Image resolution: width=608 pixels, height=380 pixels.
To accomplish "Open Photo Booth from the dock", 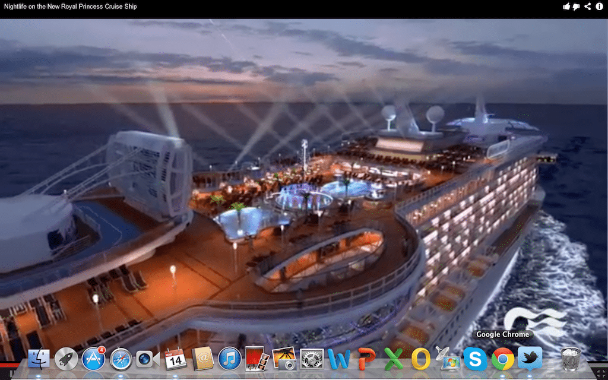I will click(256, 359).
